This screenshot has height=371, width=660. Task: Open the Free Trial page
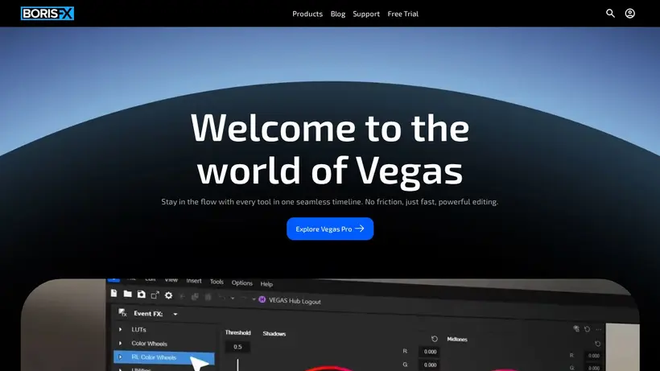pos(402,14)
